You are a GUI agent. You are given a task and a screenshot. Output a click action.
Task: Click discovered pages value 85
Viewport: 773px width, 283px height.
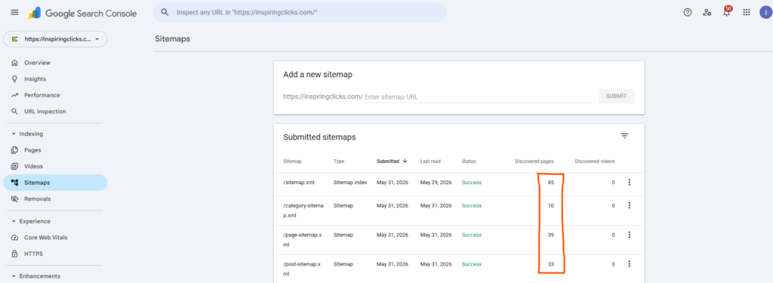click(550, 183)
